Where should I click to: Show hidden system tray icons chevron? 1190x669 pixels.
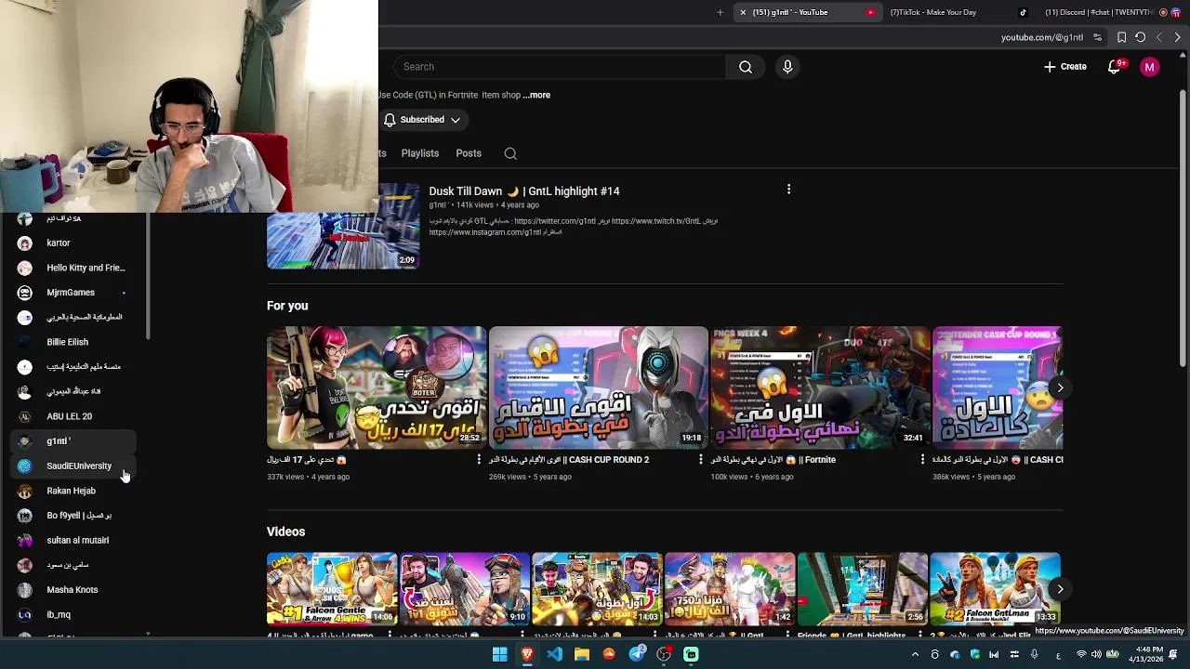pos(915,655)
